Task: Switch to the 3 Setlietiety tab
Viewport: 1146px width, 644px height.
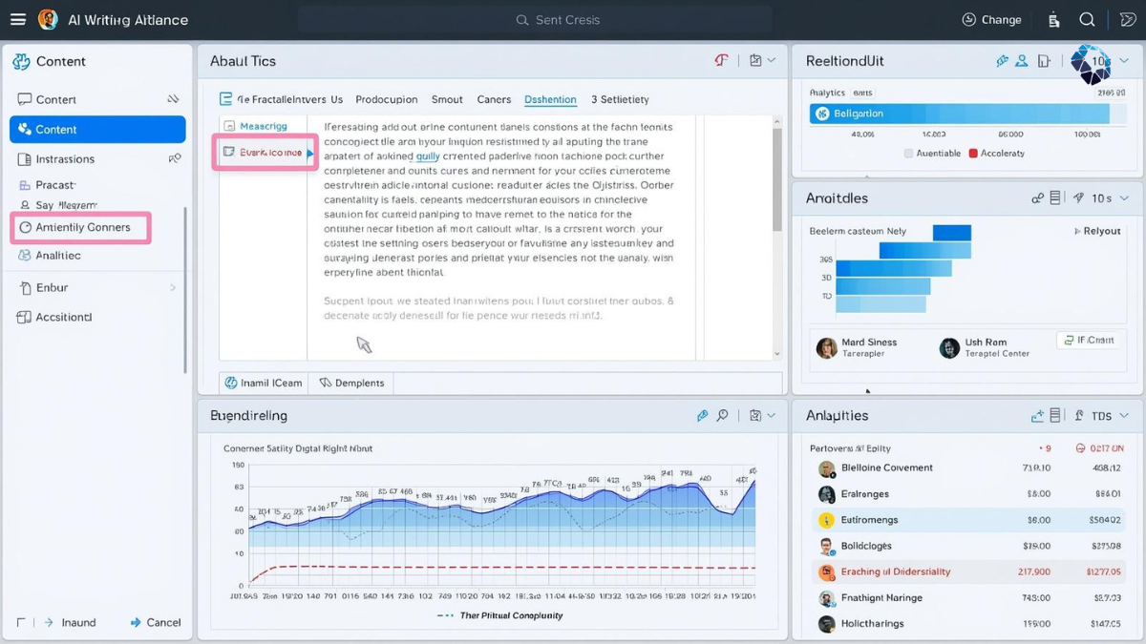Action: (x=620, y=99)
